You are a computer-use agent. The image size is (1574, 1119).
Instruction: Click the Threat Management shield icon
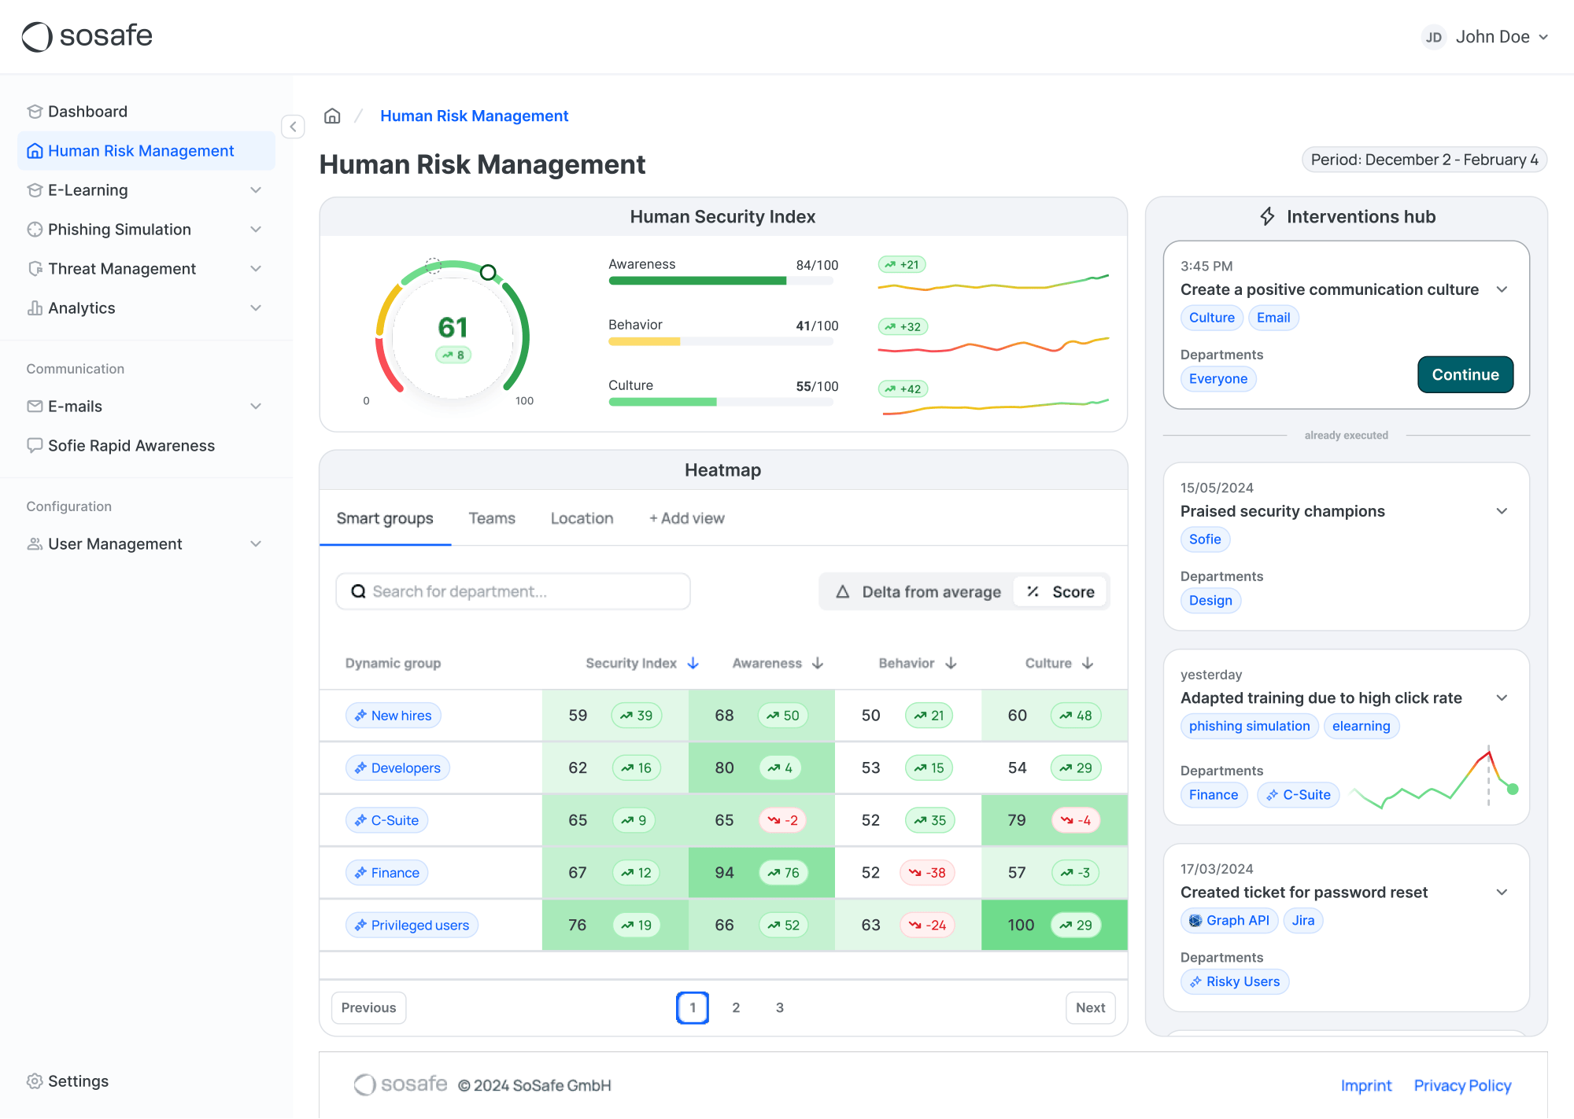pyautogui.click(x=35, y=269)
